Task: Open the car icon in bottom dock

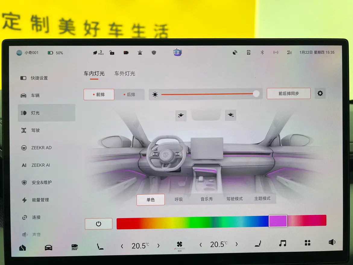Action: (x=48, y=247)
